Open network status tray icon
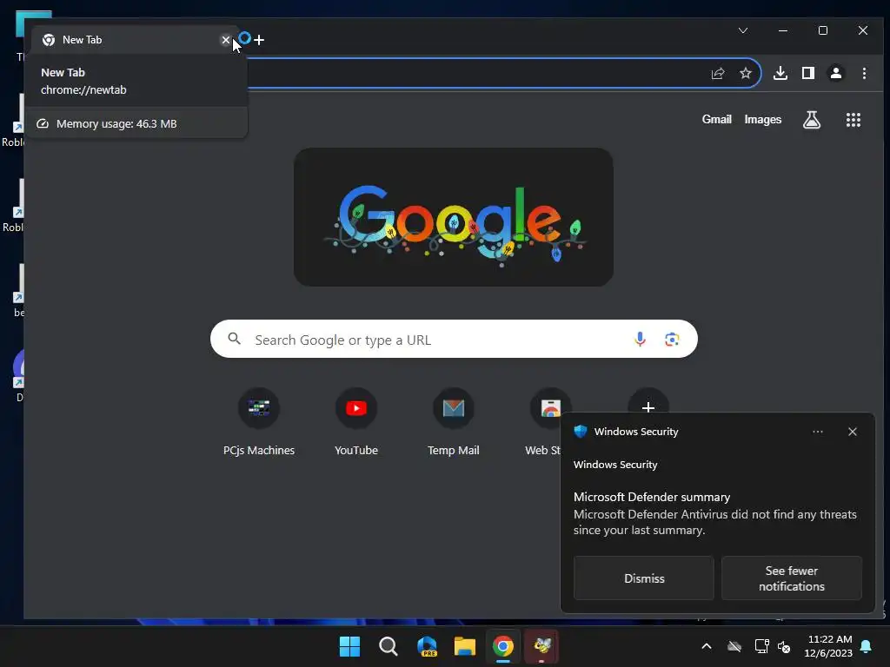890x667 pixels. click(761, 646)
